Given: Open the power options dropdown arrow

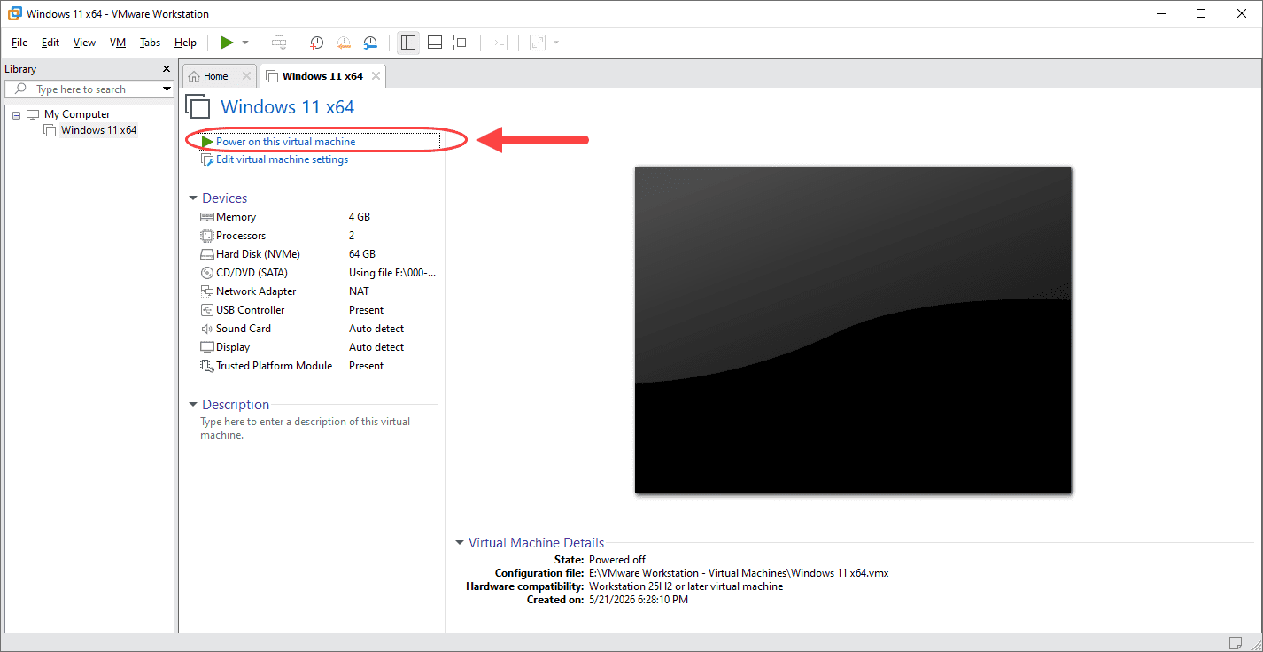Looking at the screenshot, I should click(245, 43).
